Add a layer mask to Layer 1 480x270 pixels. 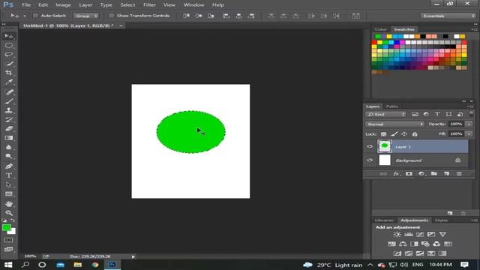click(409, 173)
